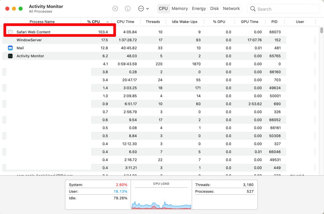Viewport: 324px width, 214px height.
Task: Switch to the CPU tab
Action: (x=163, y=9)
